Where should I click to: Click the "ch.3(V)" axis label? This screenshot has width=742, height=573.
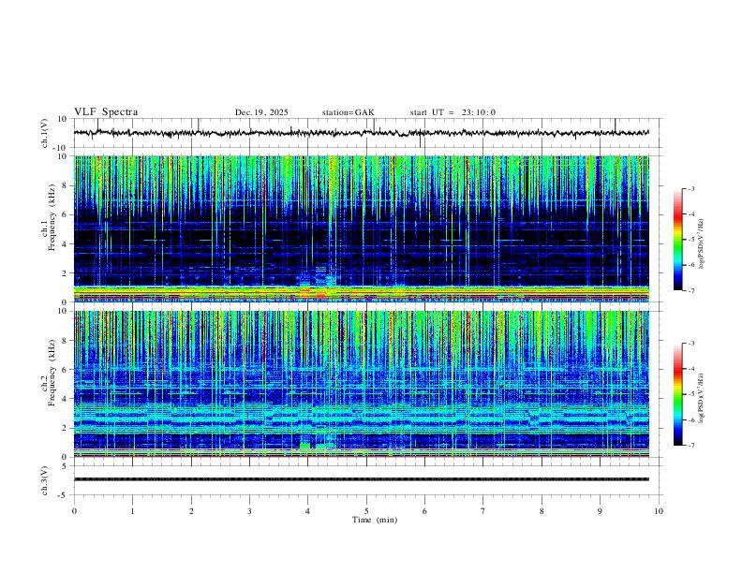click(45, 480)
